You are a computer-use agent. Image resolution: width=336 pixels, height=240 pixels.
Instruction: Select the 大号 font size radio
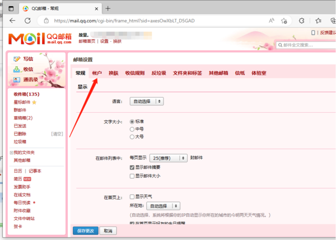132,137
